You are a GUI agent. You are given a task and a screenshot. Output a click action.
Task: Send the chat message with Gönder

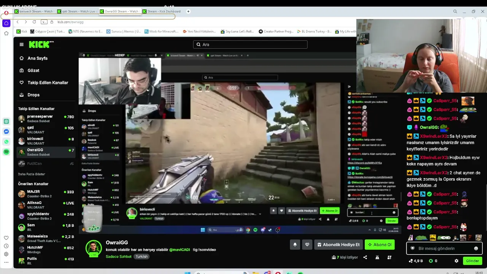(x=472, y=261)
